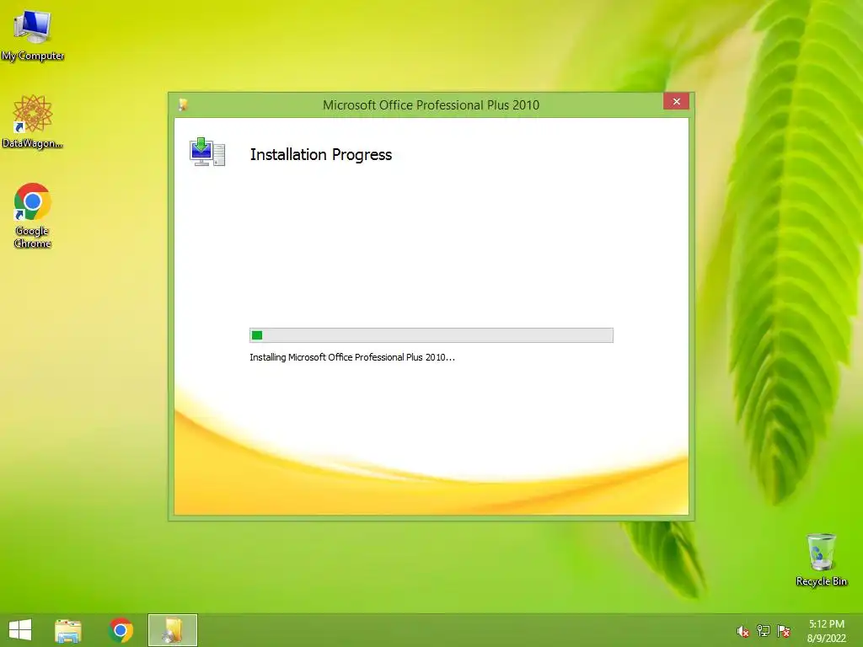The image size is (863, 647).
Task: Click the small installer icon in title bar
Action: 183,104
